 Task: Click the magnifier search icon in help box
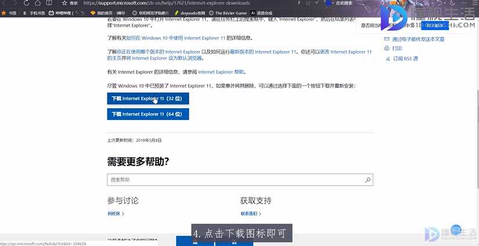click(368, 179)
